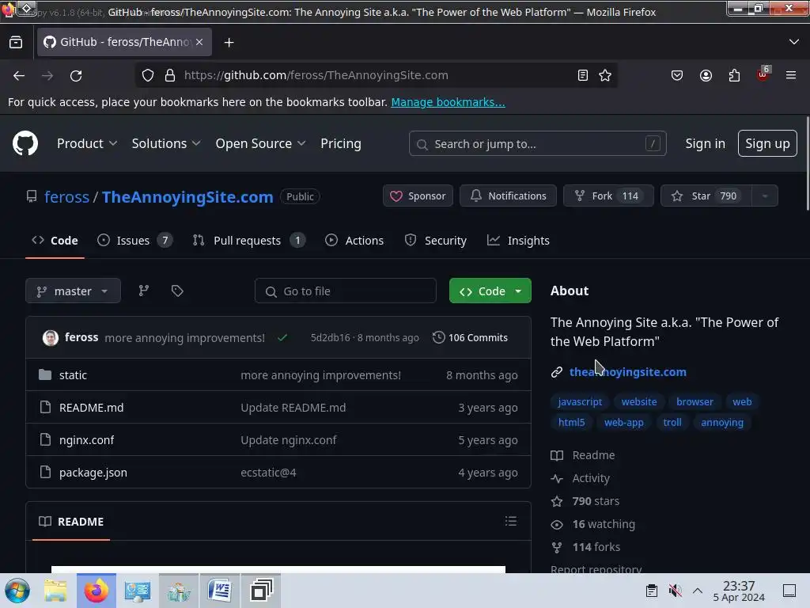
Task: List all tabs dropdown chevron
Action: click(794, 42)
